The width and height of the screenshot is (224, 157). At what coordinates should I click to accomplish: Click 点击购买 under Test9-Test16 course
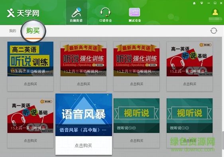point(83,84)
